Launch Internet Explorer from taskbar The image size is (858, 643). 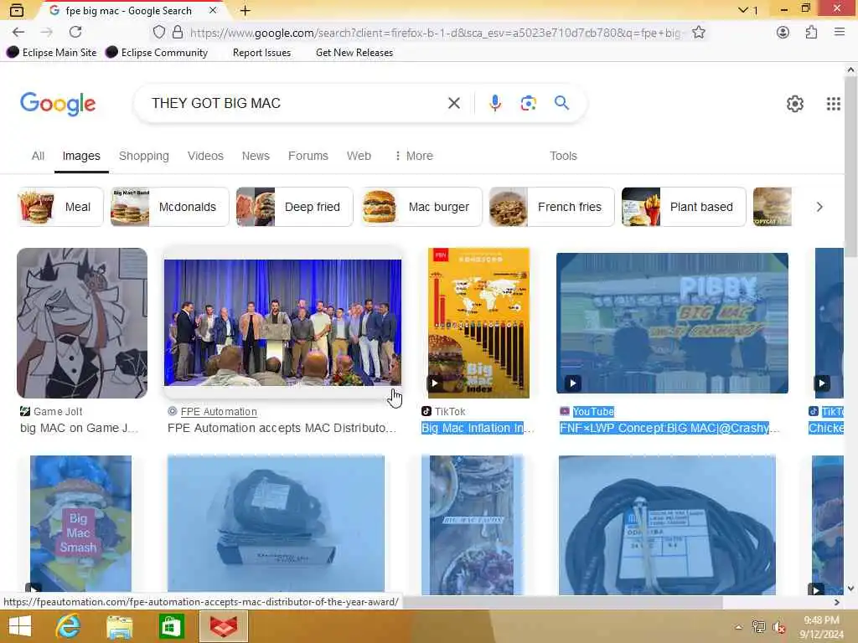[68, 626]
